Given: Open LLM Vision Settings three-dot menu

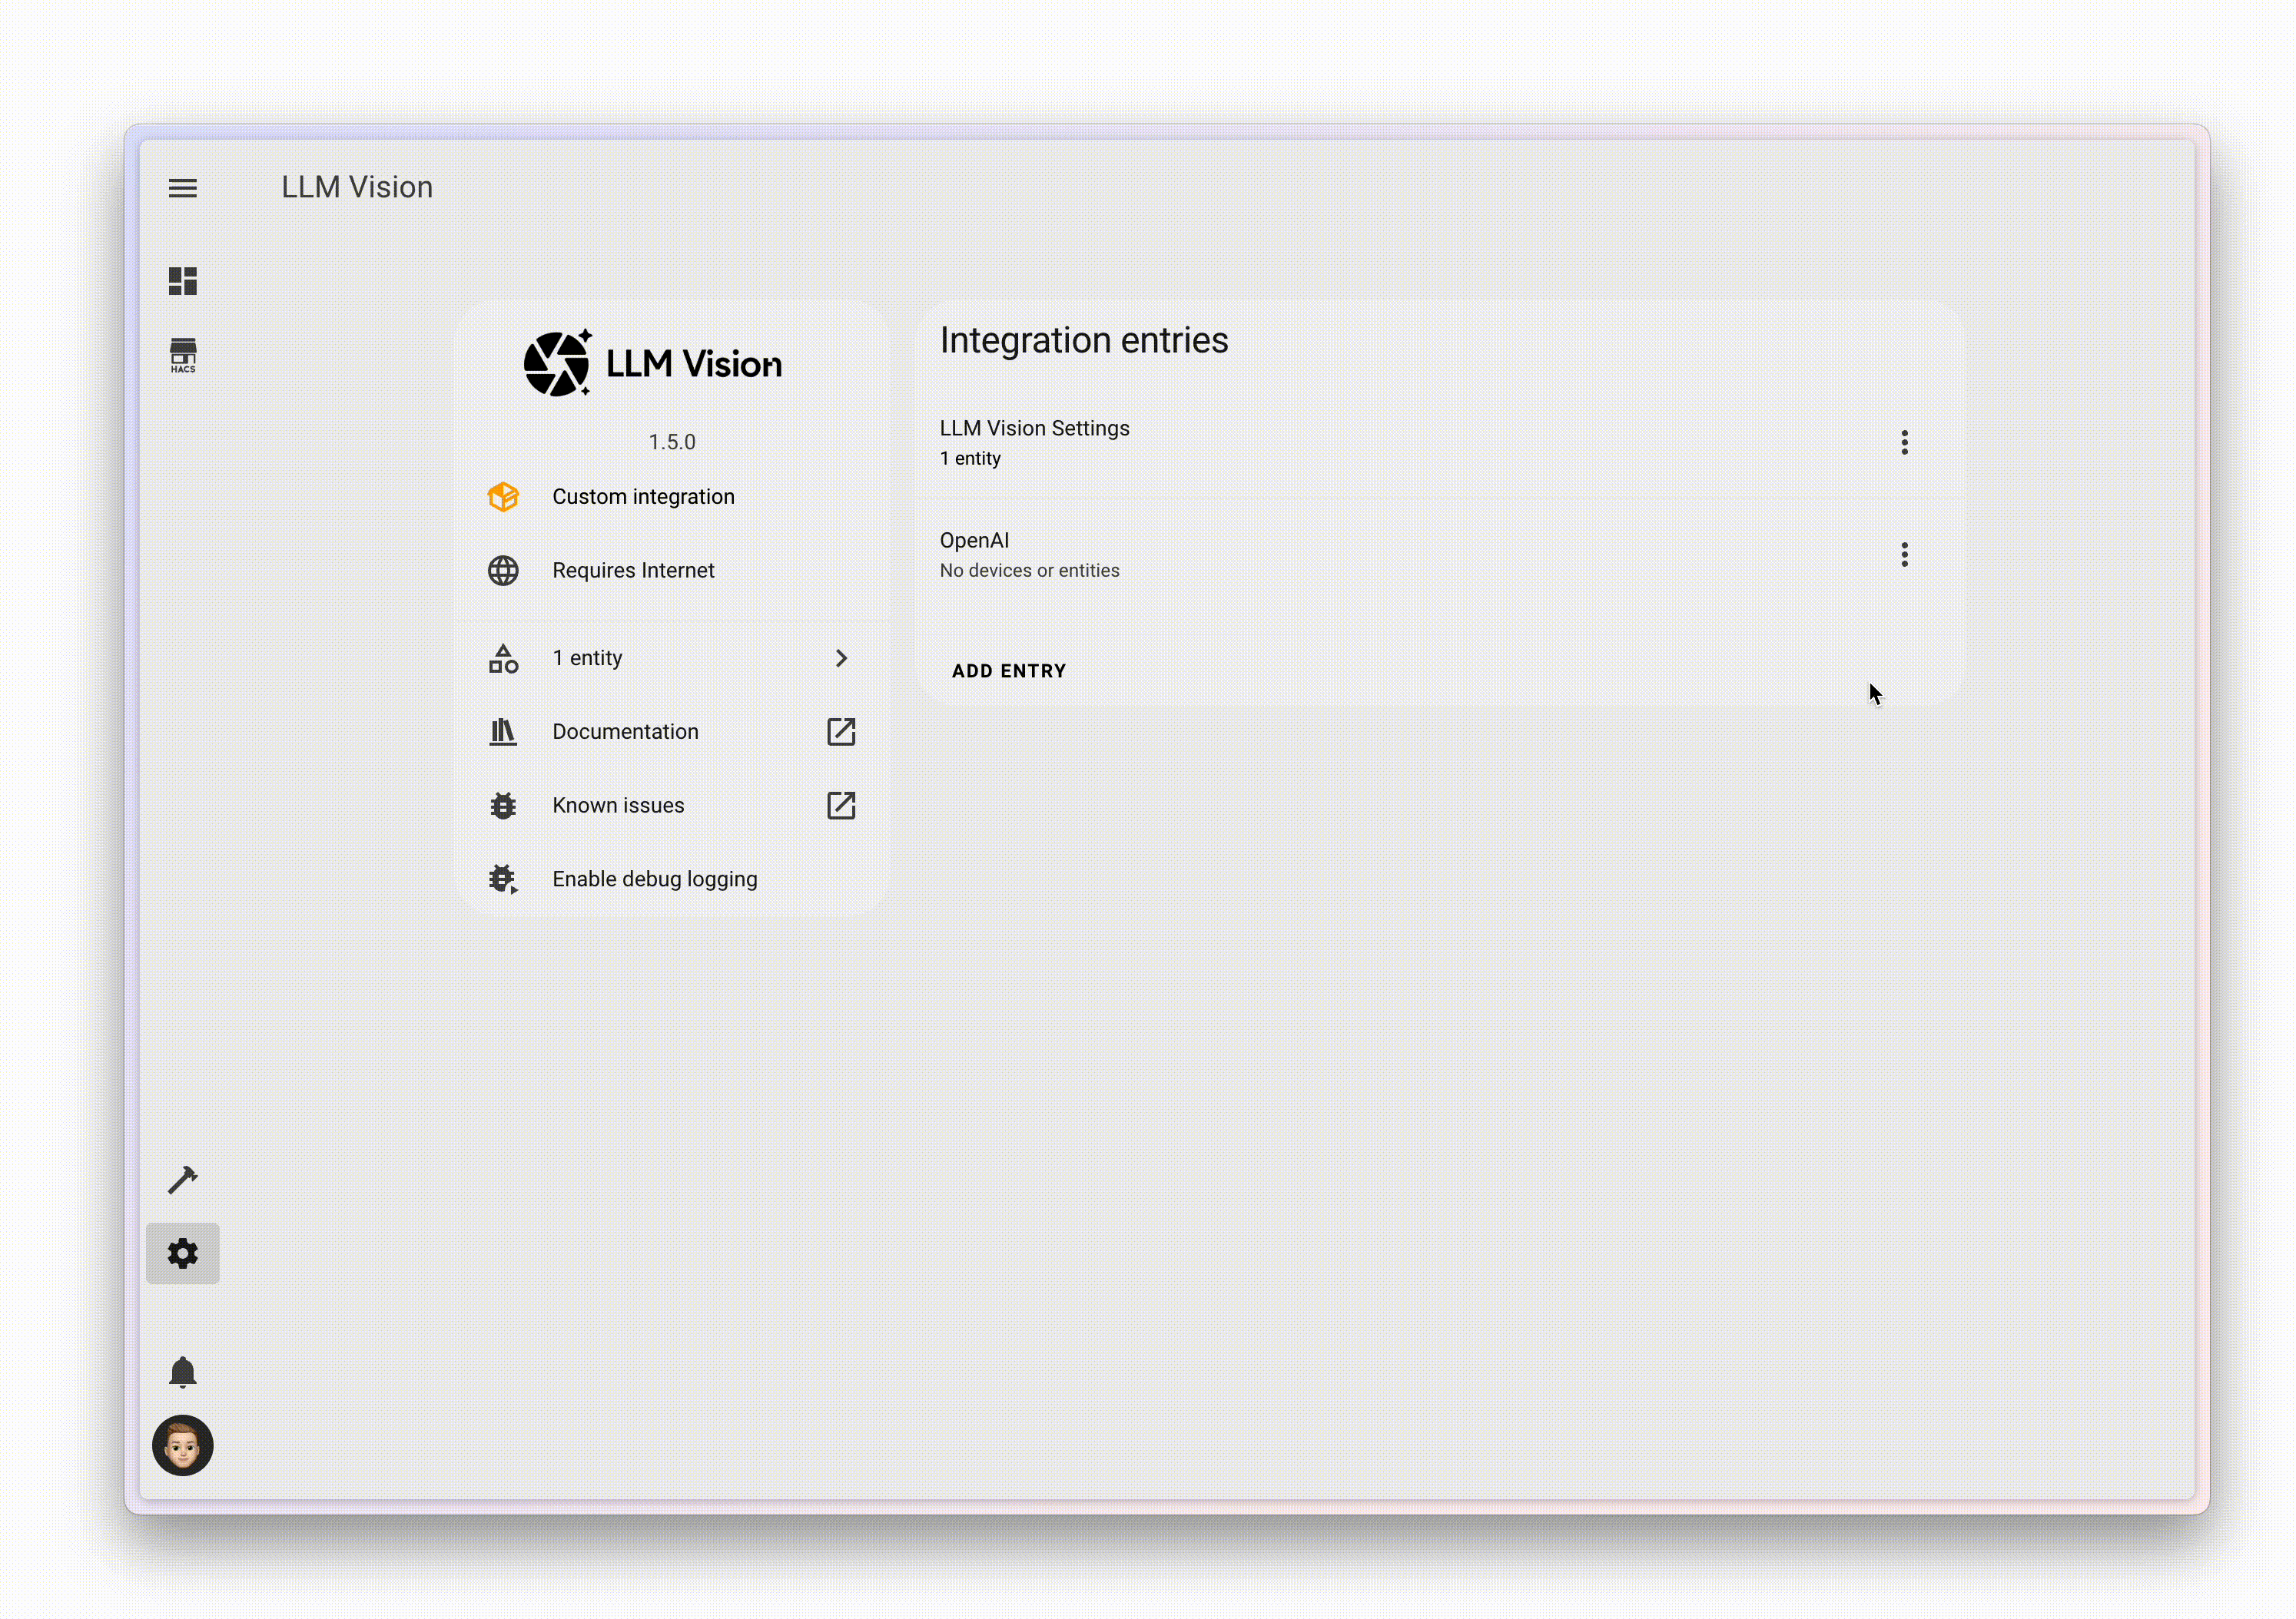Looking at the screenshot, I should (1904, 442).
